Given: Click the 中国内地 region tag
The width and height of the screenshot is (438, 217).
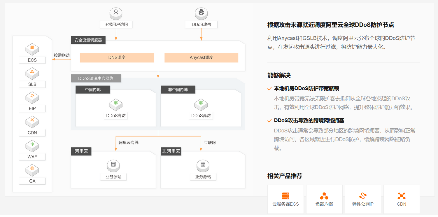Looking at the screenshot, I should (93, 90).
